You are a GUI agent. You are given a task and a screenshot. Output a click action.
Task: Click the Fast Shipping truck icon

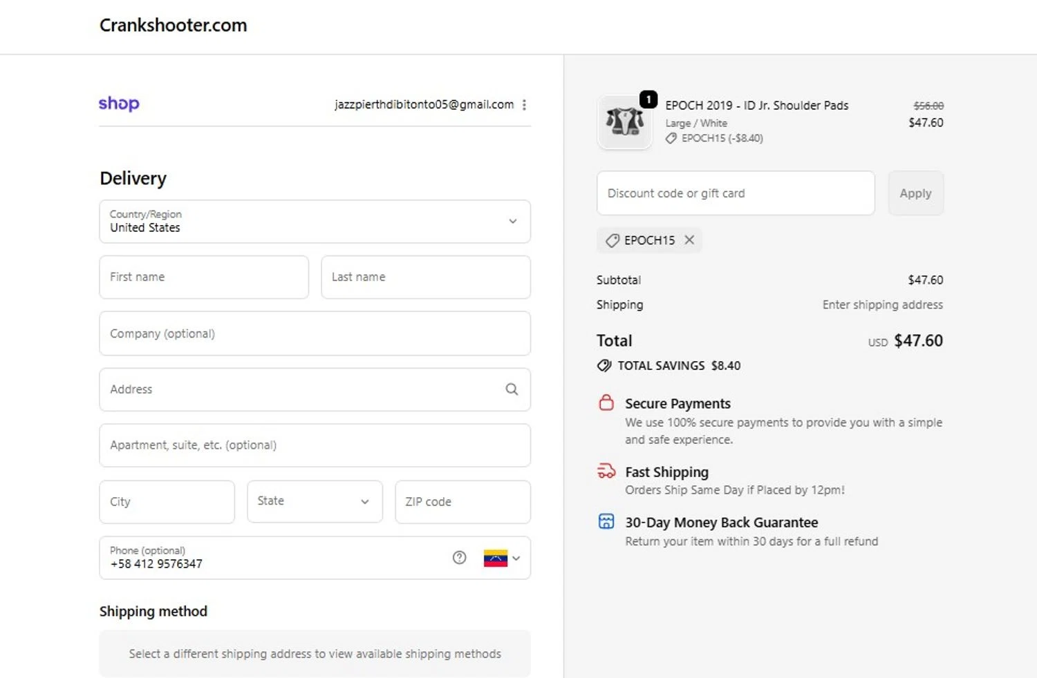click(606, 472)
